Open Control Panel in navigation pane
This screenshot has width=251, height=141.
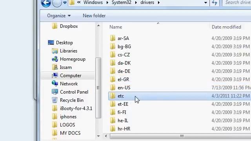(x=74, y=92)
